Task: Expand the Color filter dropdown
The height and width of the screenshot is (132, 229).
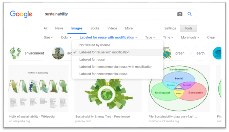Action: tap(66, 38)
